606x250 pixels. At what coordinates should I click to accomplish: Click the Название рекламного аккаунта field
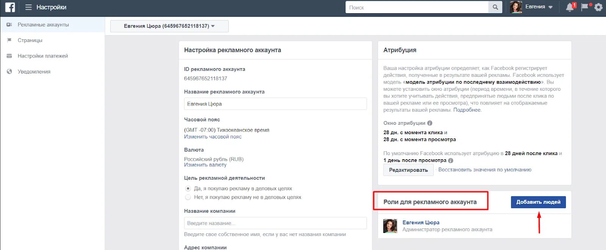tap(275, 104)
